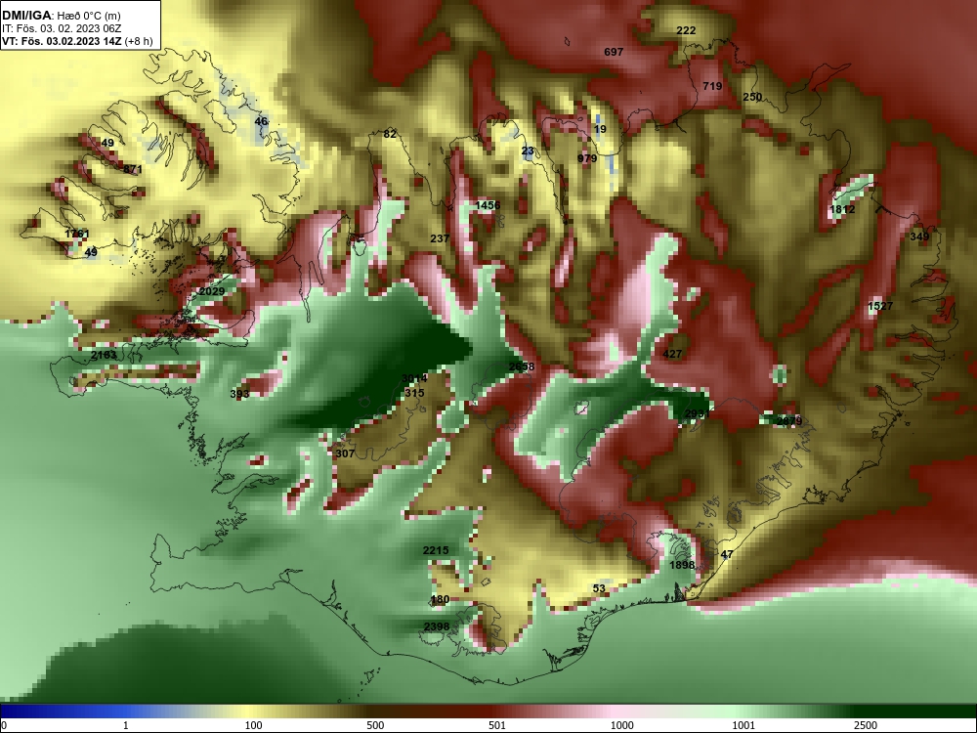Click the 1001 tick on color scale
The image size is (977, 733).
click(x=743, y=725)
